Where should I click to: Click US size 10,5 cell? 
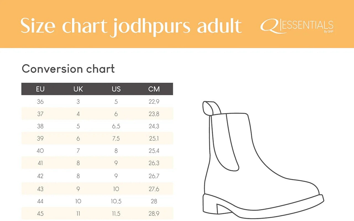116,201
